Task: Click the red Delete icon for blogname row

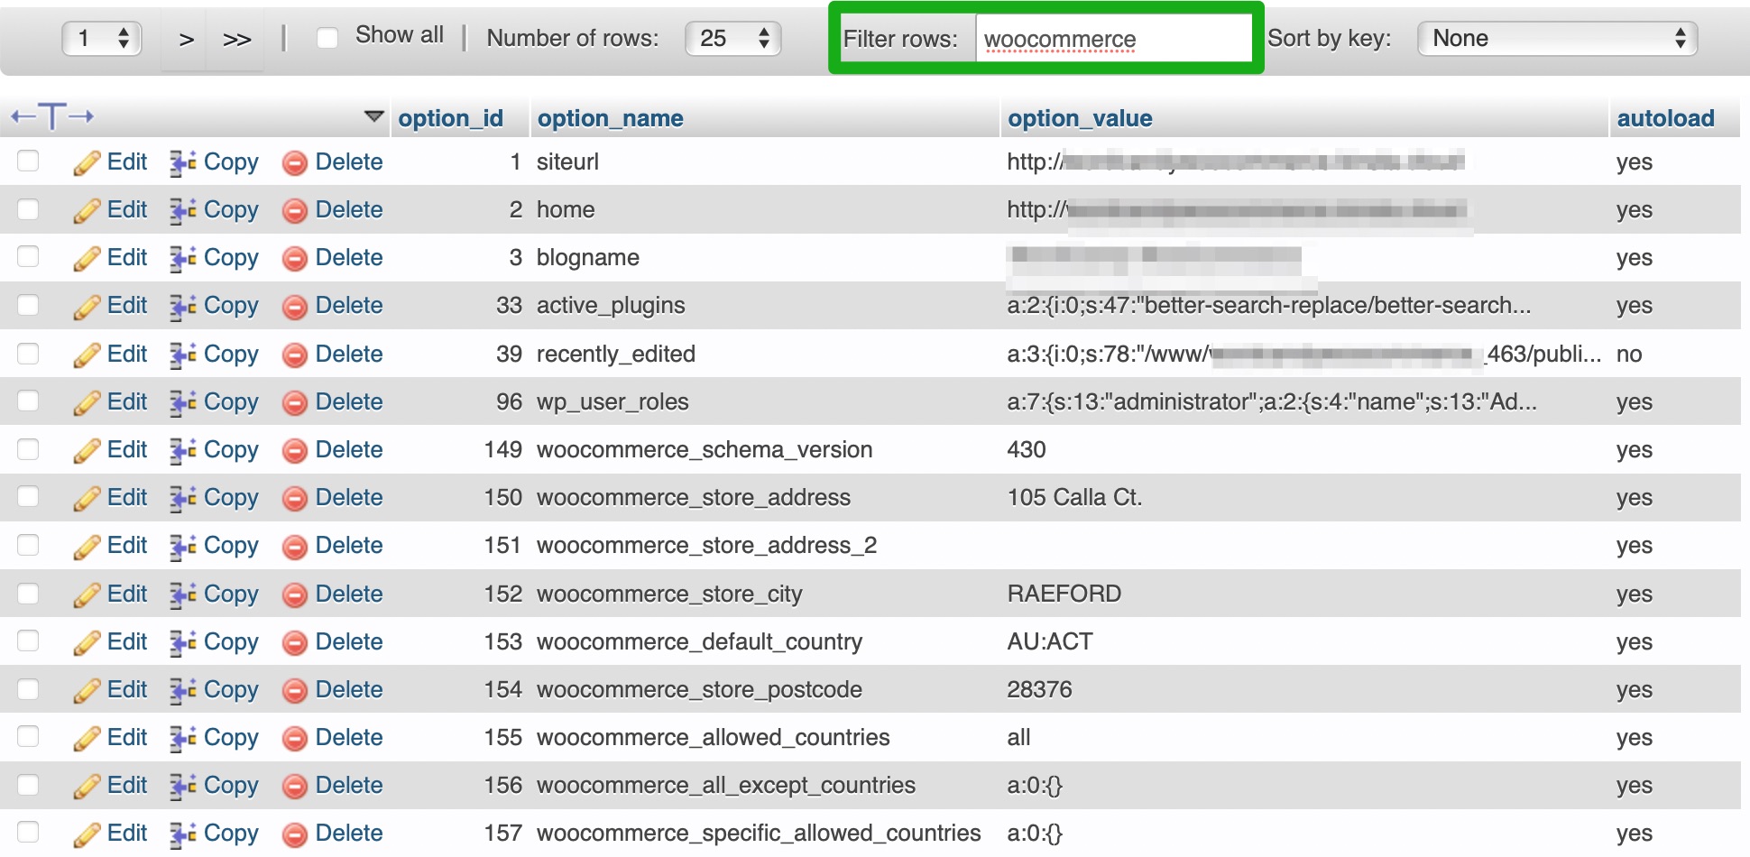Action: pos(294,259)
